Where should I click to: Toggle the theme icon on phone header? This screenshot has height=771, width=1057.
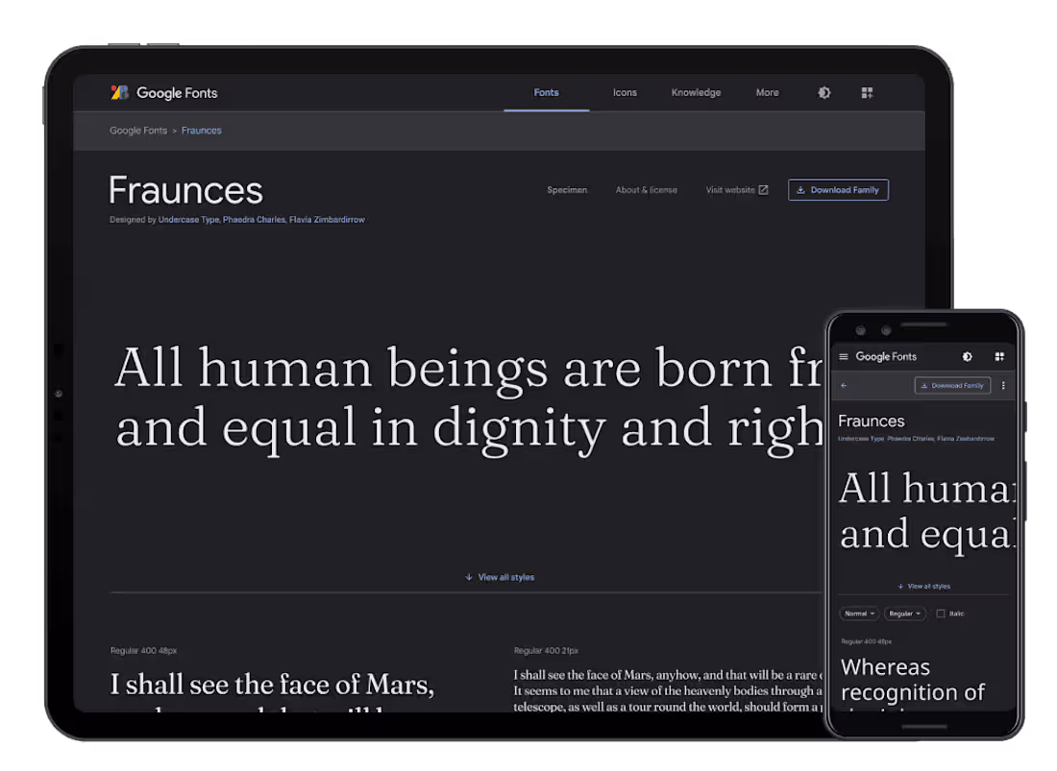coord(967,356)
